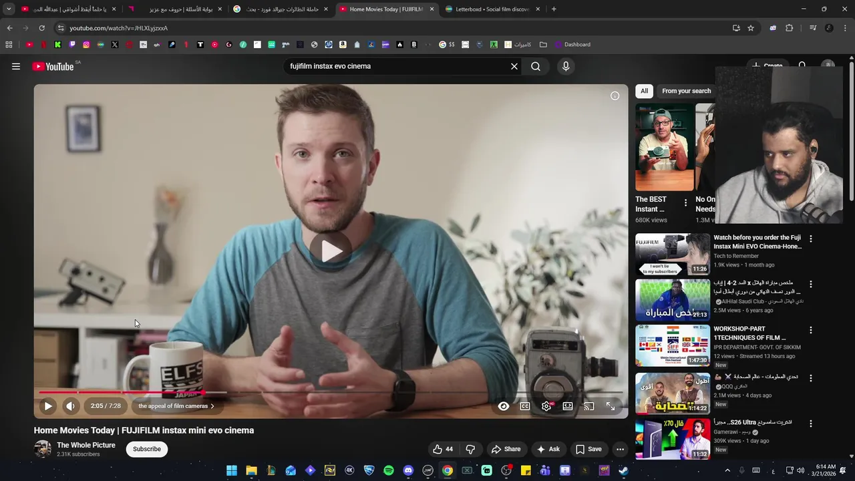The width and height of the screenshot is (855, 481).
Task: Open the Windows Start menu
Action: [232, 470]
